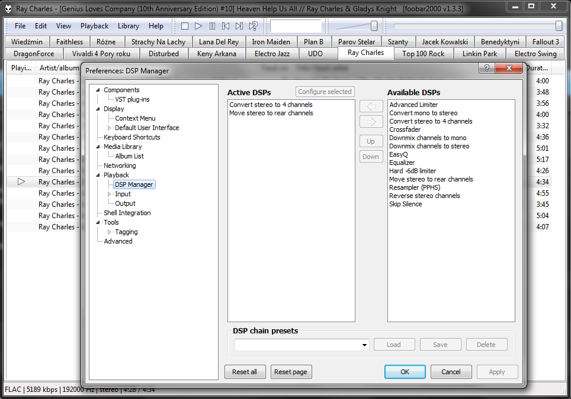571x399 pixels.
Task: Click the Reset page button
Action: 291,372
